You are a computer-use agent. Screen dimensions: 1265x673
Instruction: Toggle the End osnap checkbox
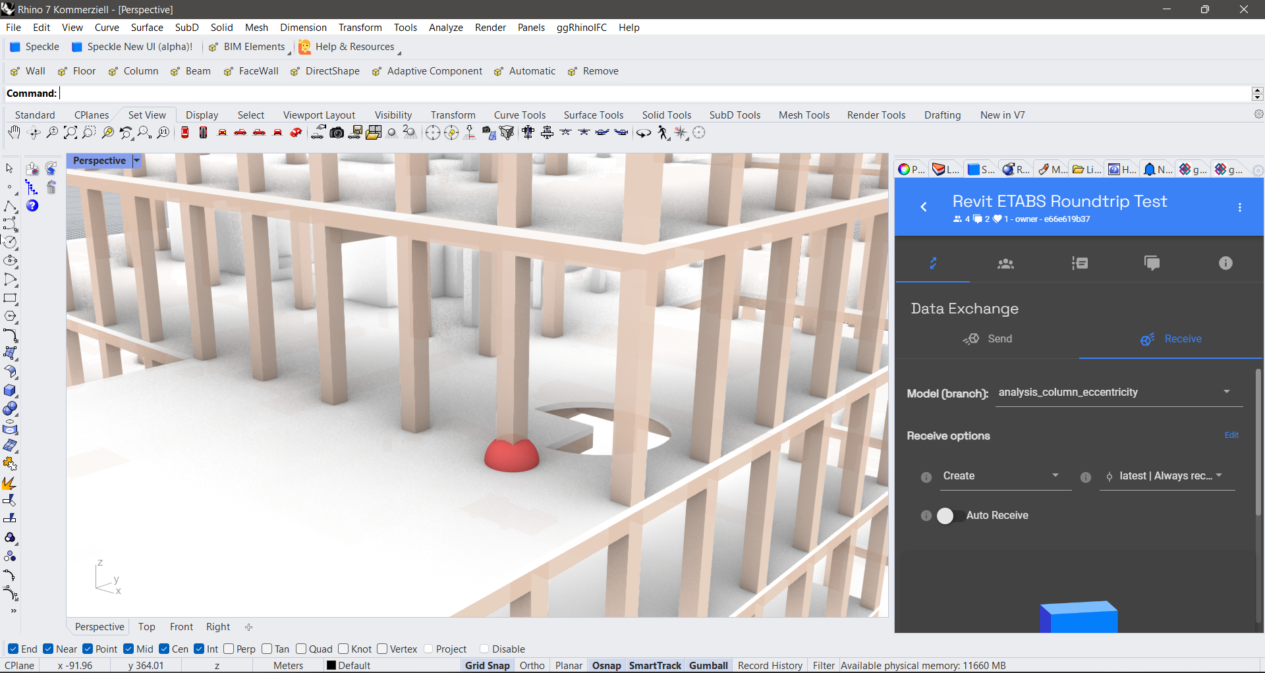(13, 649)
